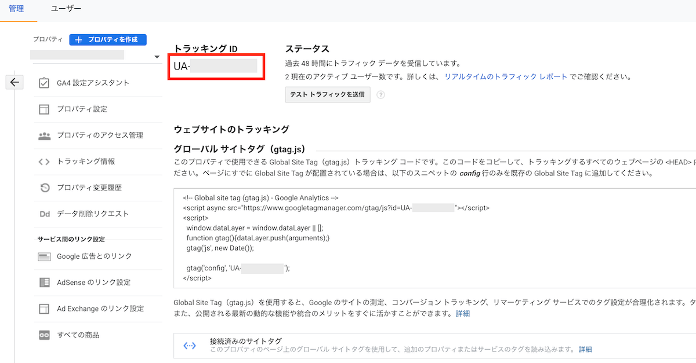This screenshot has height=363, width=696.
Task: Click the ステータス heading
Action: click(x=307, y=49)
